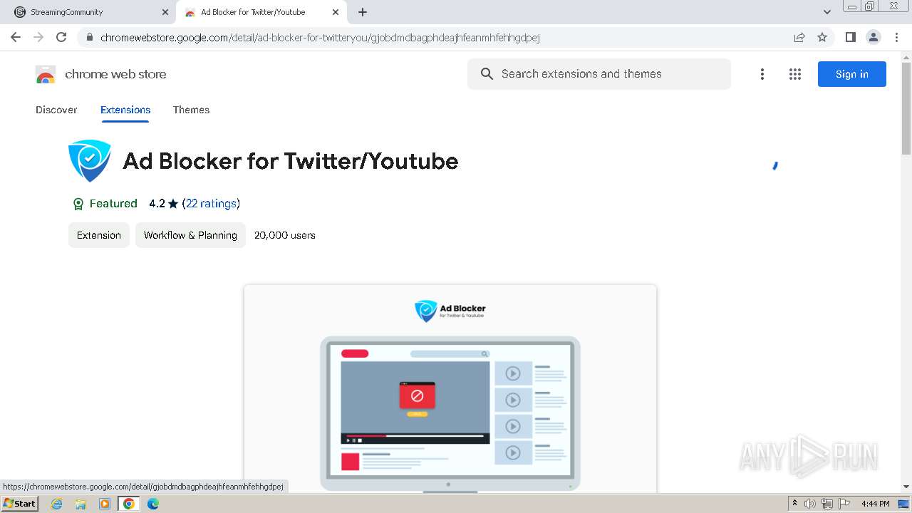Screen dimensions: 912x513
Task: Open the tab search dropdown arrow
Action: (827, 12)
